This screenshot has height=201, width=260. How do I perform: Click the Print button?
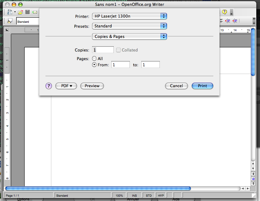point(202,86)
